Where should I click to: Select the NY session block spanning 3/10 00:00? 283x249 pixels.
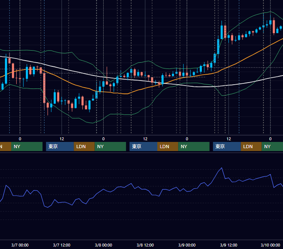[272, 146]
